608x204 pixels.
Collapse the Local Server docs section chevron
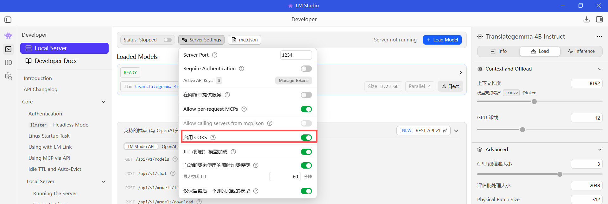coord(104,182)
